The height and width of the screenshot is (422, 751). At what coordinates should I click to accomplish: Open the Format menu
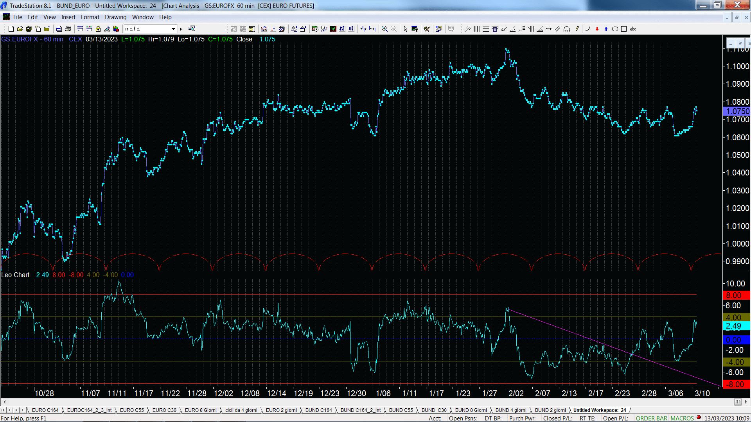pos(90,17)
